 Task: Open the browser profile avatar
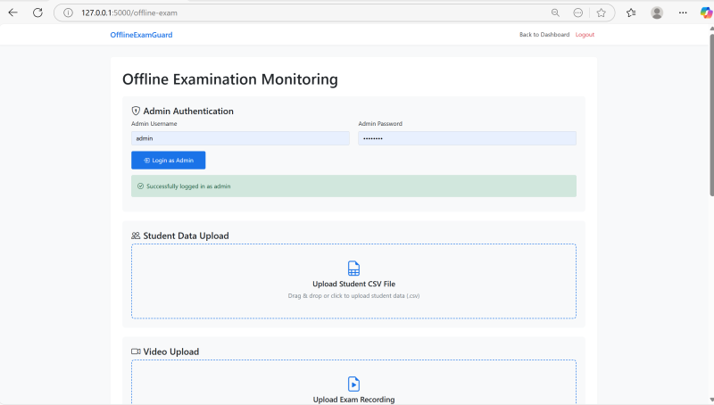pyautogui.click(x=657, y=12)
